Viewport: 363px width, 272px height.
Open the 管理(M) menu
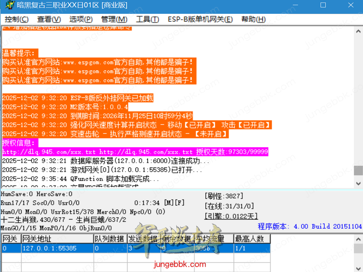click(114, 19)
